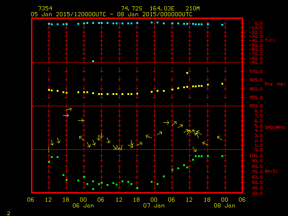Click the lone number 2 below chart
Viewport: 288px width, 216px height.
(x=9, y=213)
